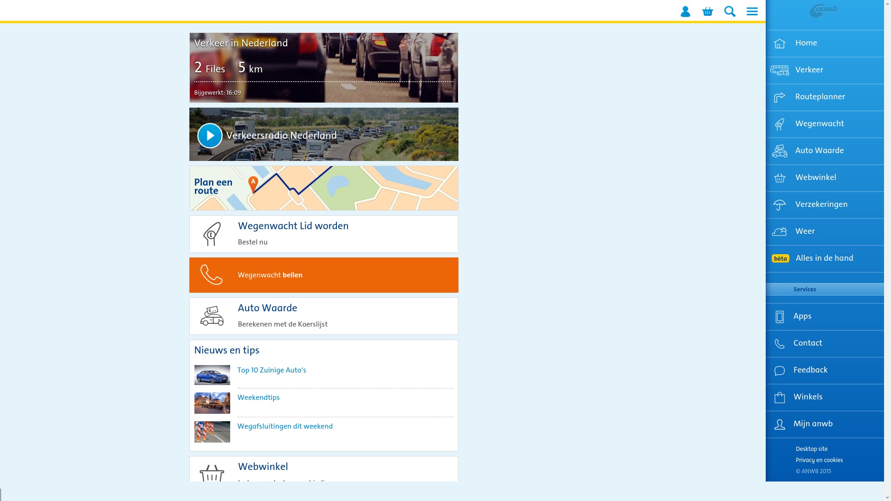Open Contact in services menu
The height and width of the screenshot is (501, 891).
click(x=825, y=344)
